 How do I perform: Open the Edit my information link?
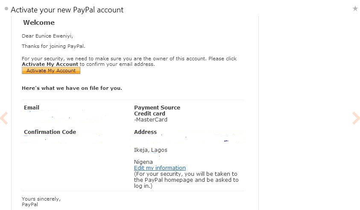click(x=160, y=168)
